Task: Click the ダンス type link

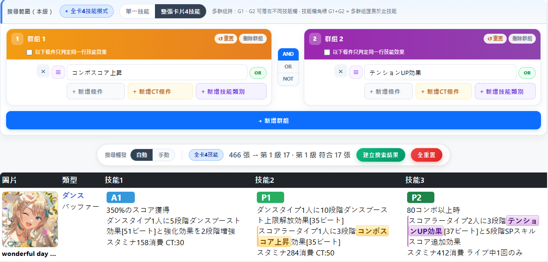Action: pos(73,196)
